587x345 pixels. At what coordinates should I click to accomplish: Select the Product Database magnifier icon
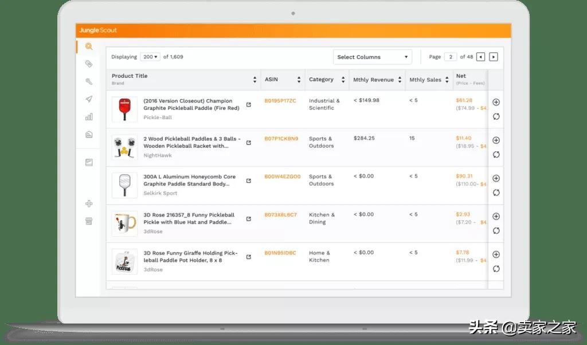click(x=88, y=47)
